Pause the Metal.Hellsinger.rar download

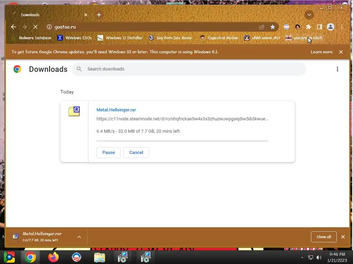[x=109, y=152]
